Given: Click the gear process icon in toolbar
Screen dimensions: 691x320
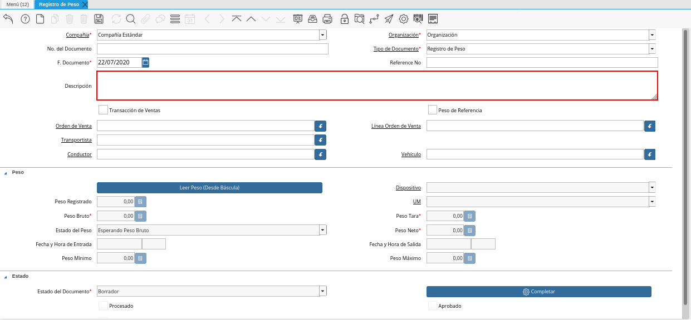Looking at the screenshot, I should [404, 19].
